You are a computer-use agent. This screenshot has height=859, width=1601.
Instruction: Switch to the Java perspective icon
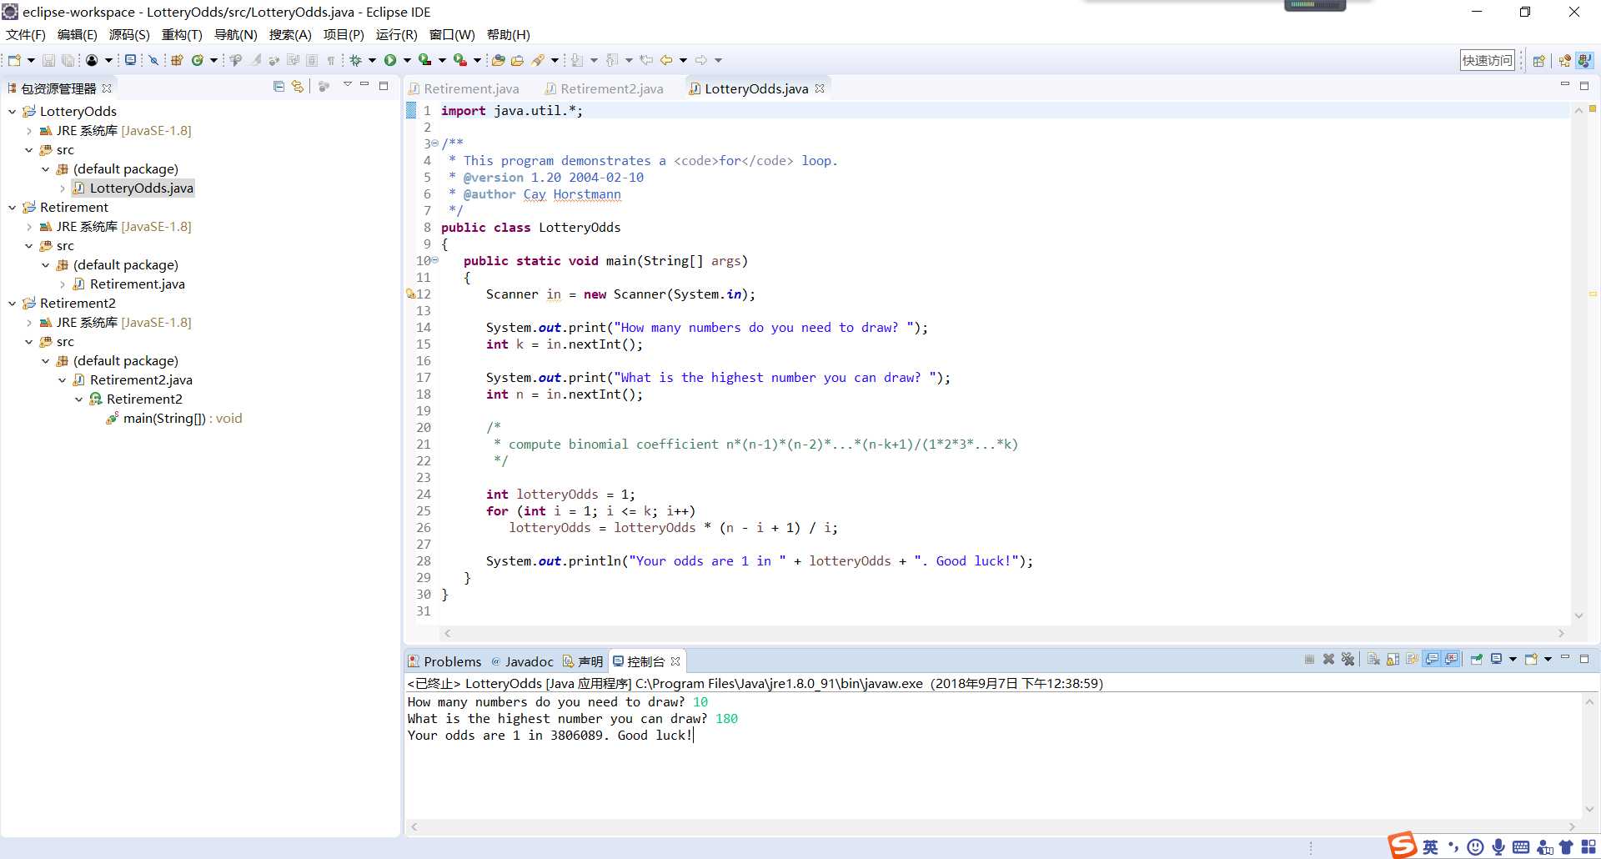point(1584,60)
